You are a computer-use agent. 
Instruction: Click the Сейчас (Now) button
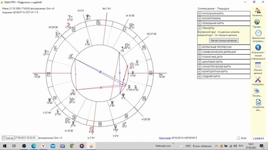[8, 138]
